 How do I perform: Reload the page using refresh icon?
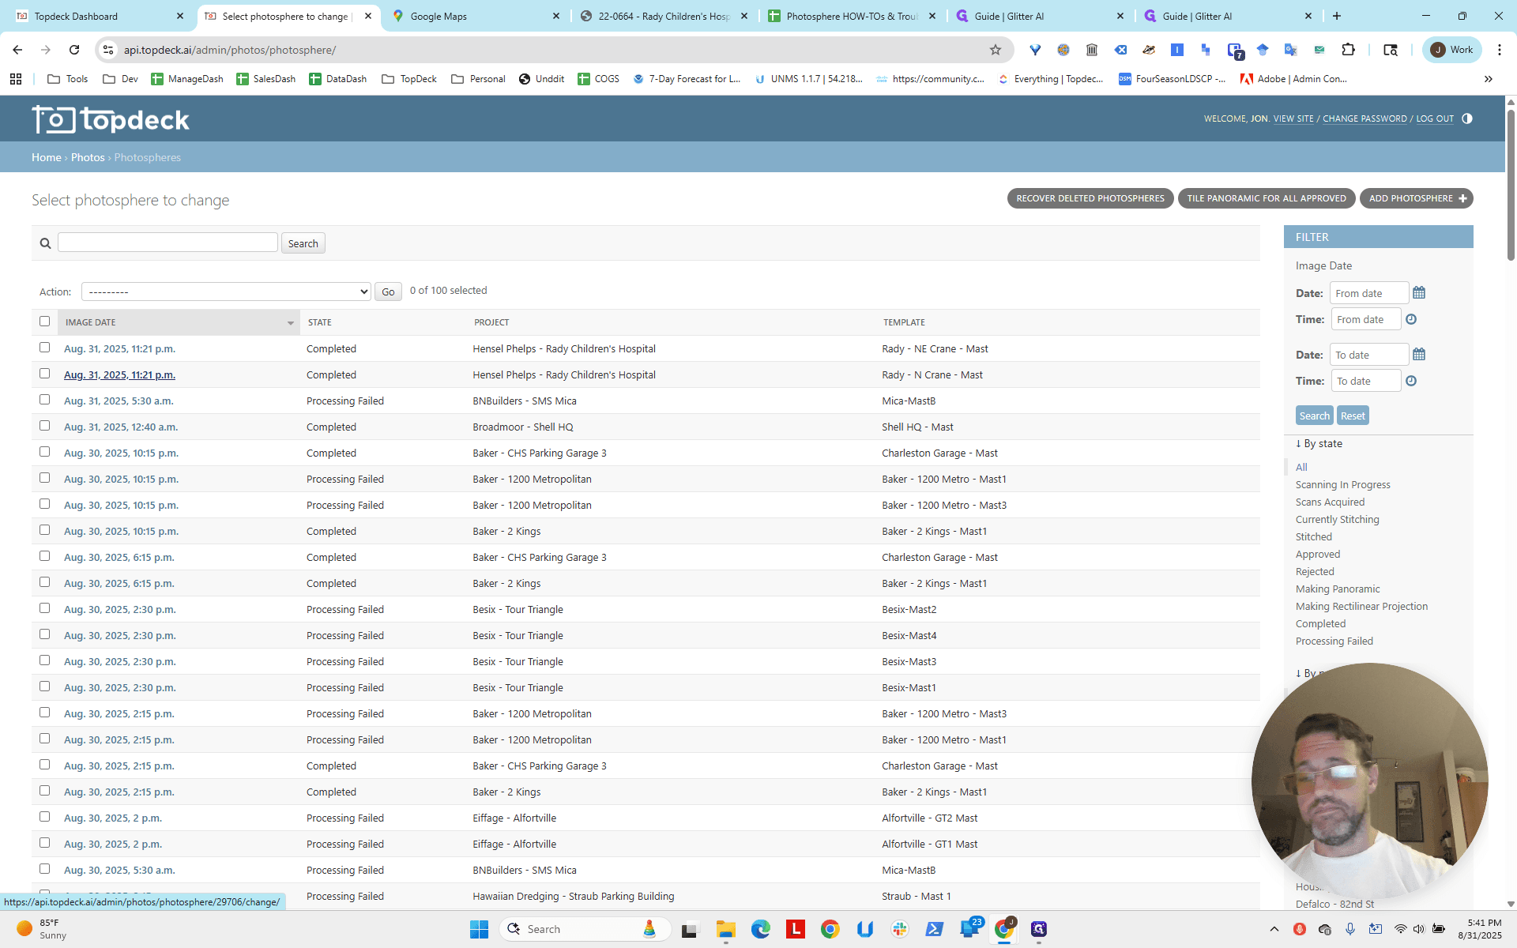74,50
